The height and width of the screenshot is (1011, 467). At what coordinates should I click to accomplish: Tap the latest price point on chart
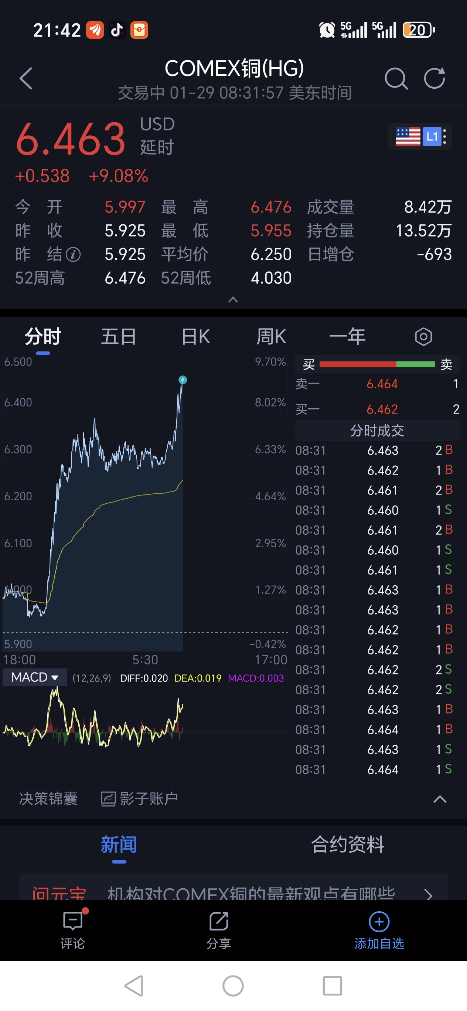(183, 380)
